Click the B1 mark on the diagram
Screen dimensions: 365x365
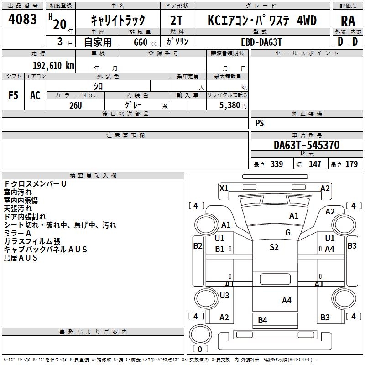pos(219,249)
